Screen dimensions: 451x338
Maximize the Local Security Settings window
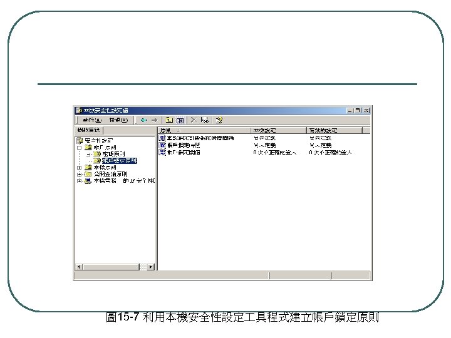coord(358,110)
